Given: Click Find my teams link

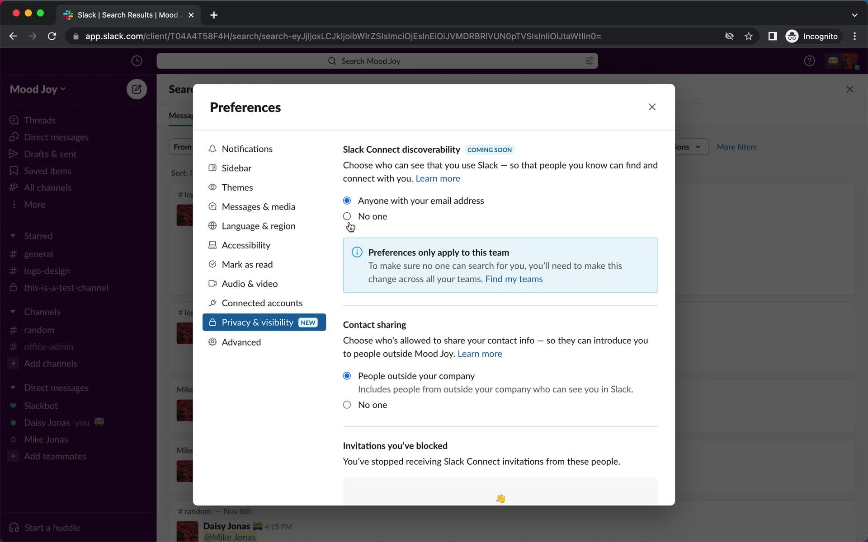Looking at the screenshot, I should [x=514, y=279].
